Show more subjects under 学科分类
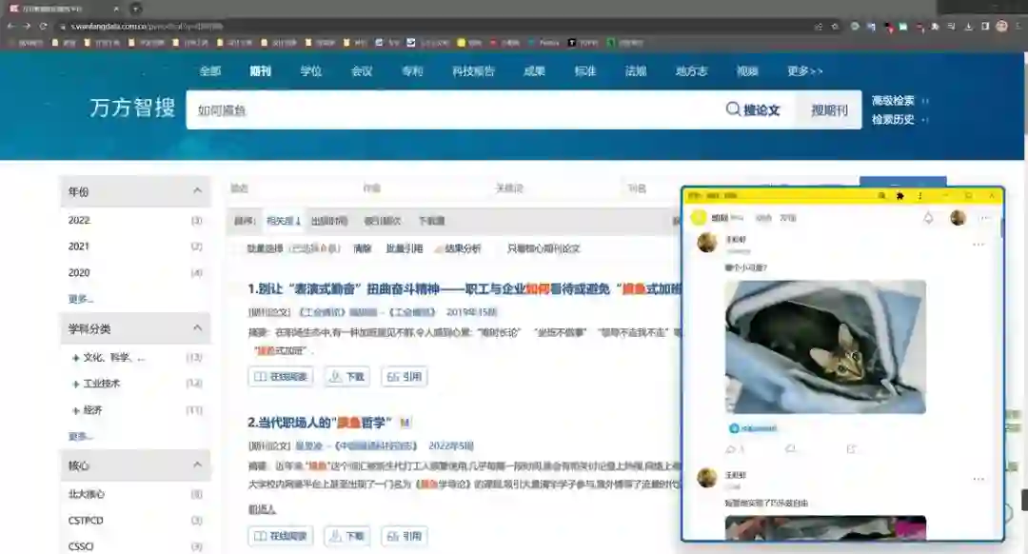The height and width of the screenshot is (554, 1028). (81, 436)
